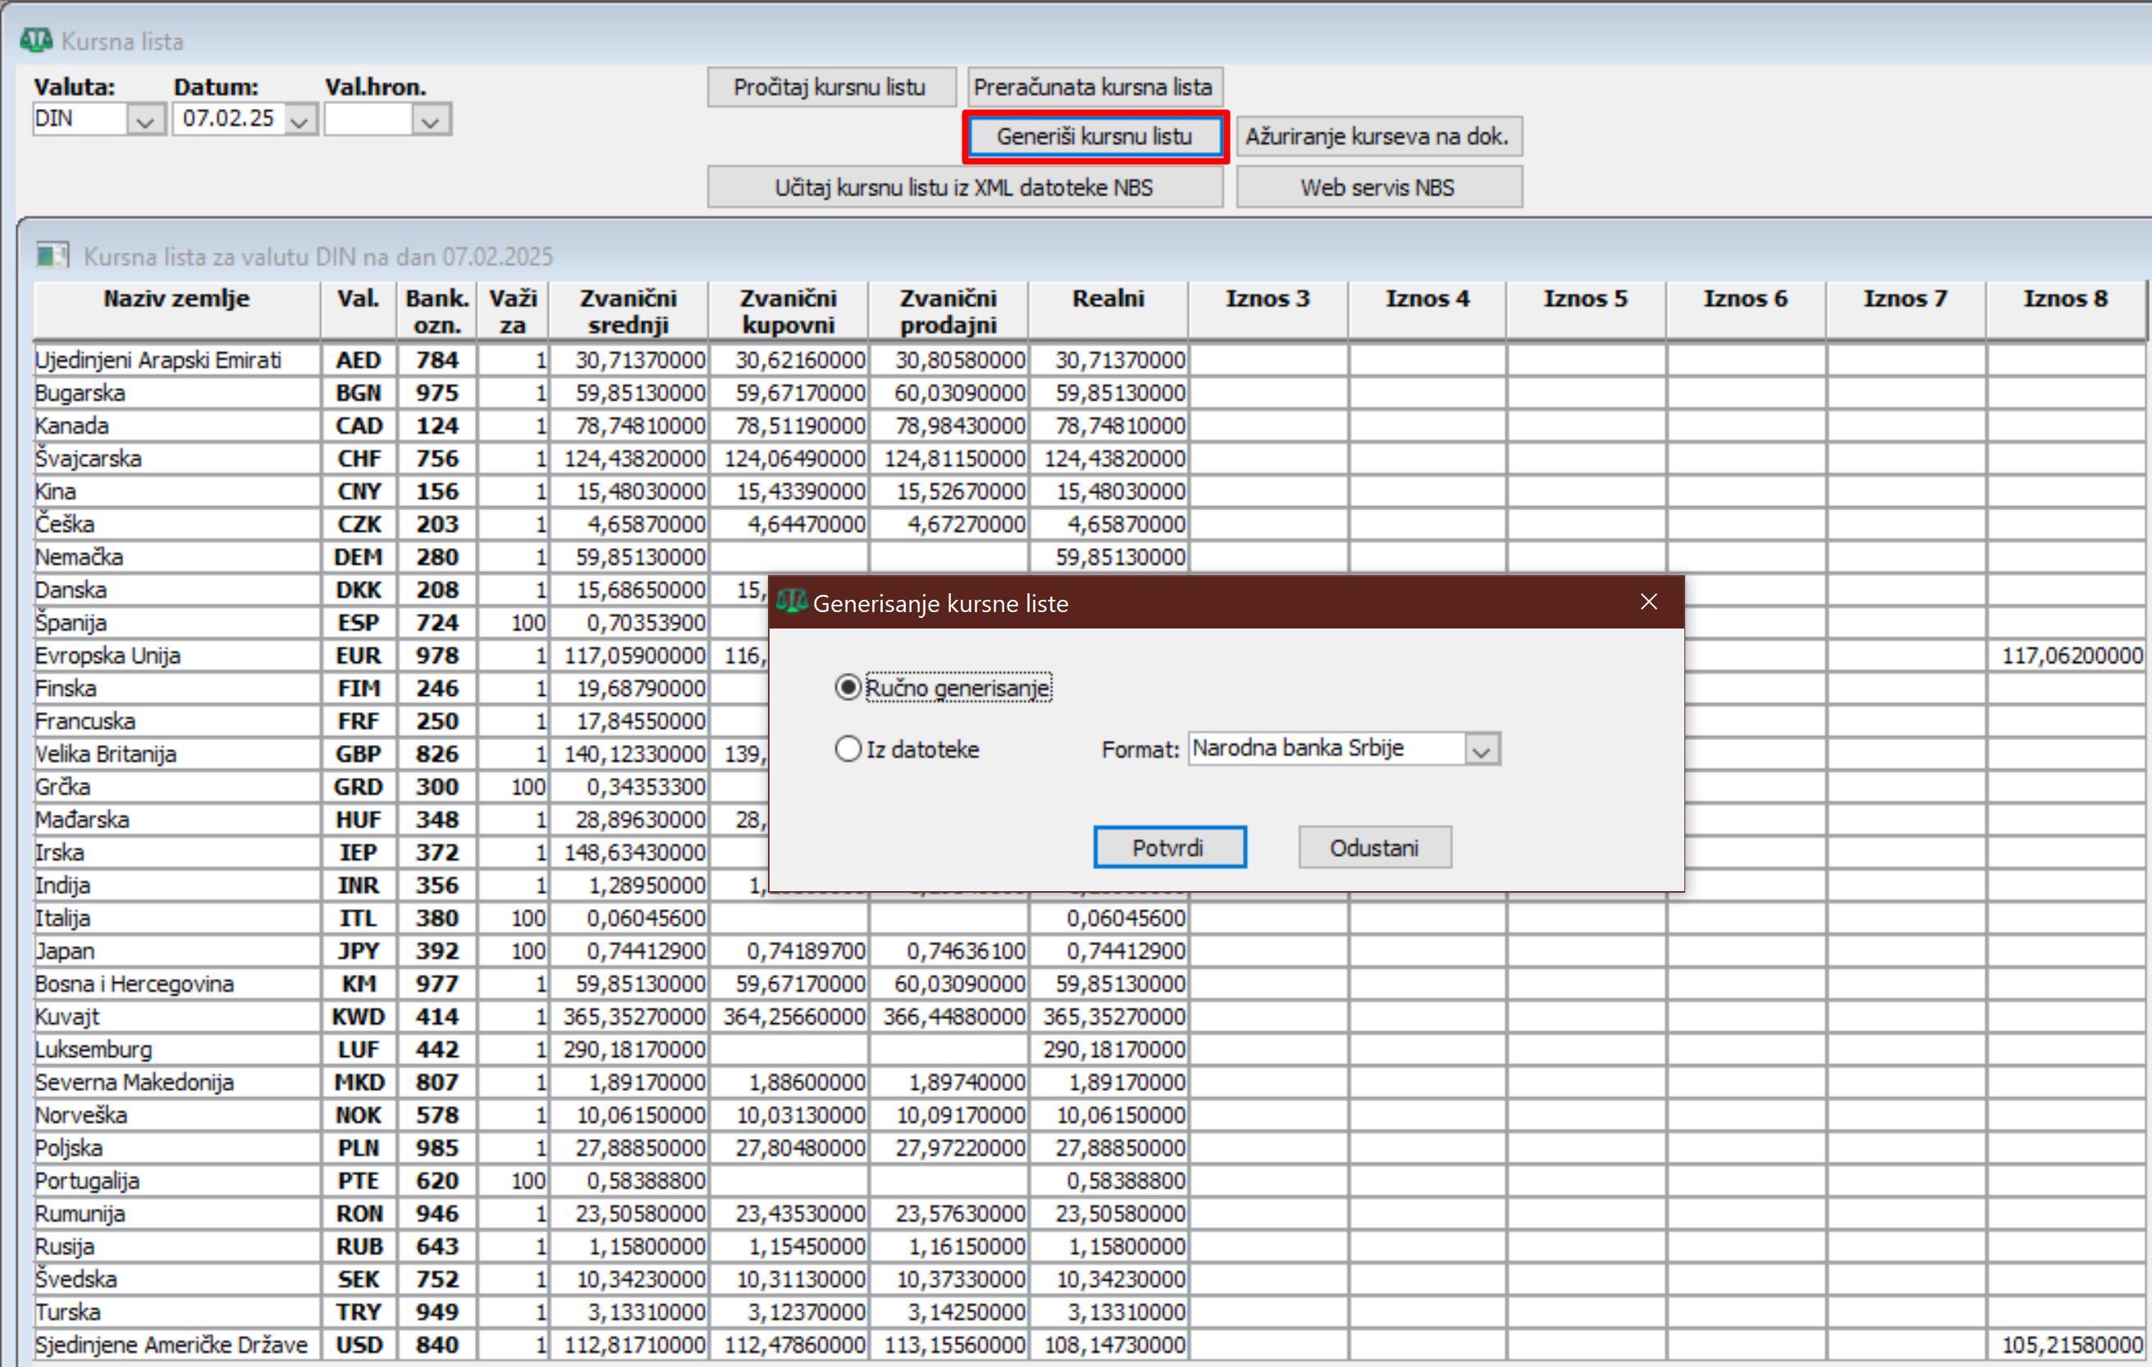Open the Valuta DIN dropdown

[144, 120]
